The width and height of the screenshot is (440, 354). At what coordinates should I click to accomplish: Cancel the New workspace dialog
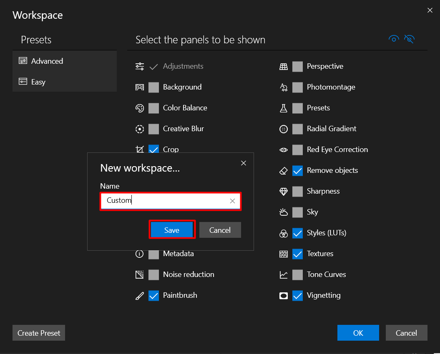[220, 230]
